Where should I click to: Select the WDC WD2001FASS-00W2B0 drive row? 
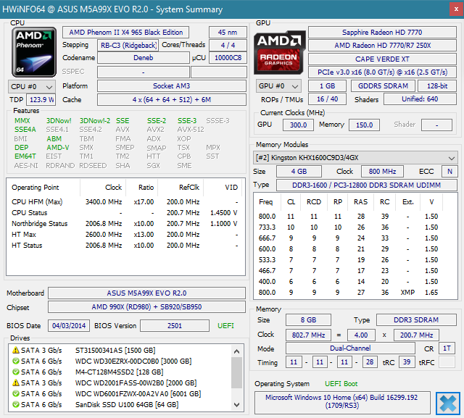(x=120, y=383)
